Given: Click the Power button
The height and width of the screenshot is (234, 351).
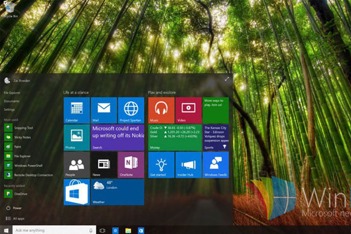Looking at the screenshot, I should pyautogui.click(x=14, y=208).
